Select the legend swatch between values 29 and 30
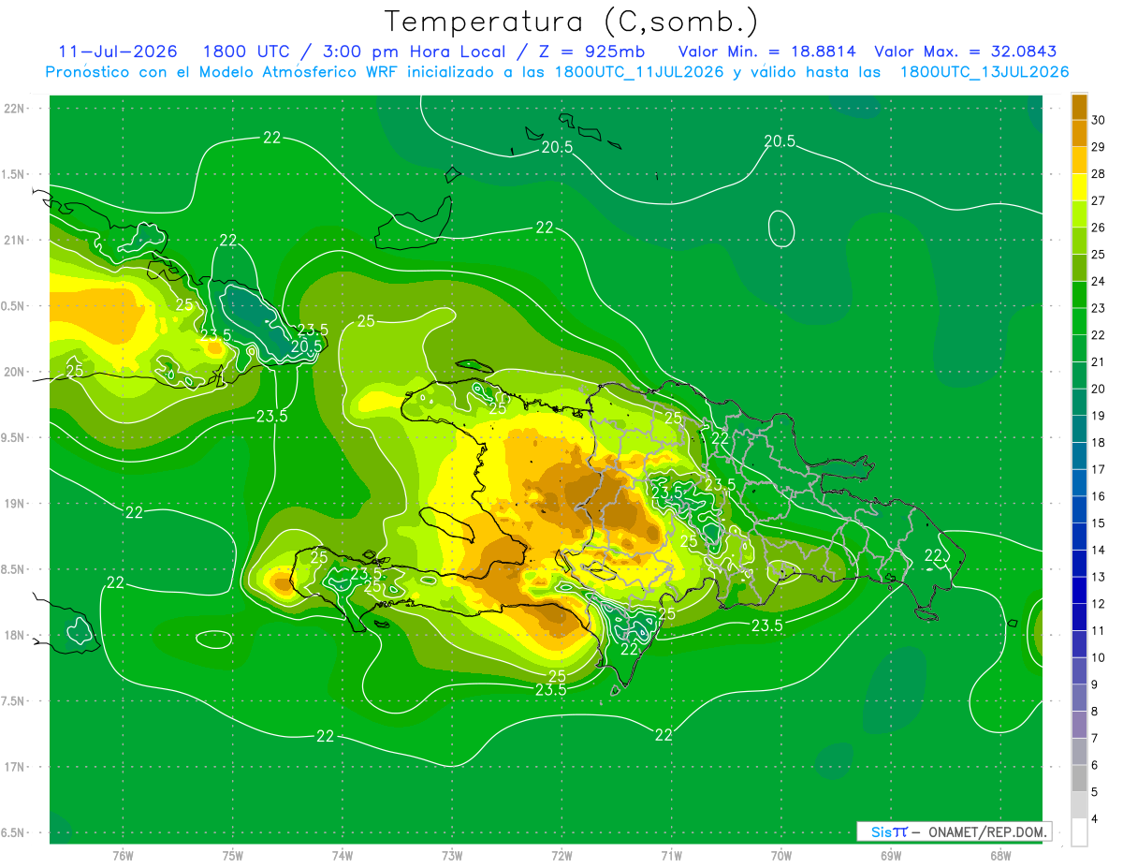Screen dimensions: 1123x868 pos(1079,133)
